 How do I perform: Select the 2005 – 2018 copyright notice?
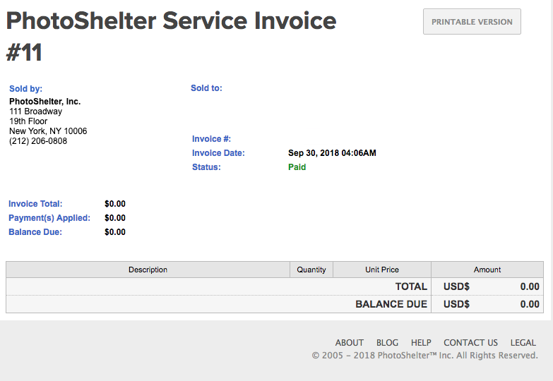pos(425,356)
